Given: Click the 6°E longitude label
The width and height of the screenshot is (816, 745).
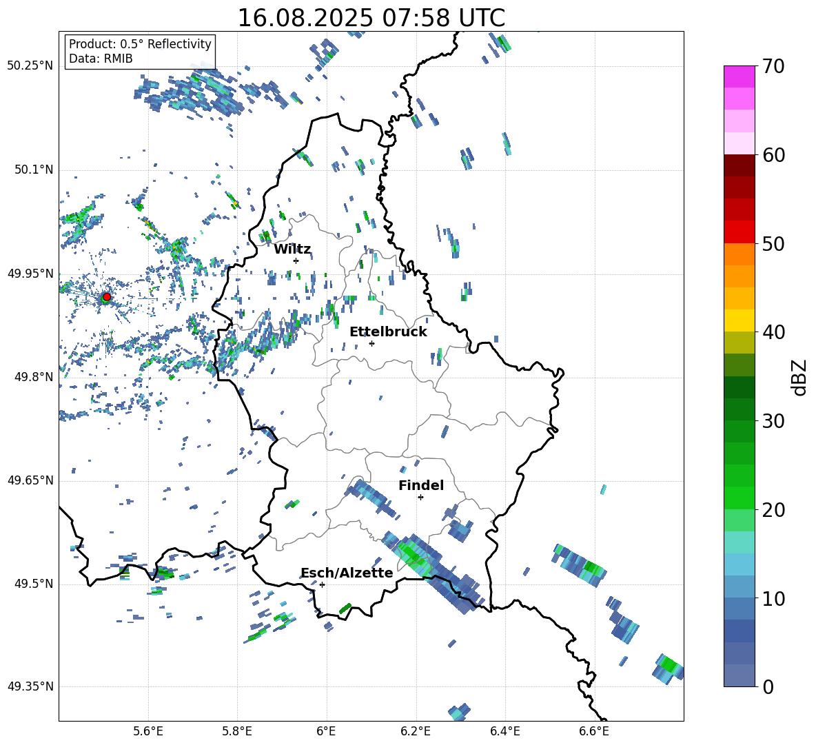Looking at the screenshot, I should coord(326,731).
